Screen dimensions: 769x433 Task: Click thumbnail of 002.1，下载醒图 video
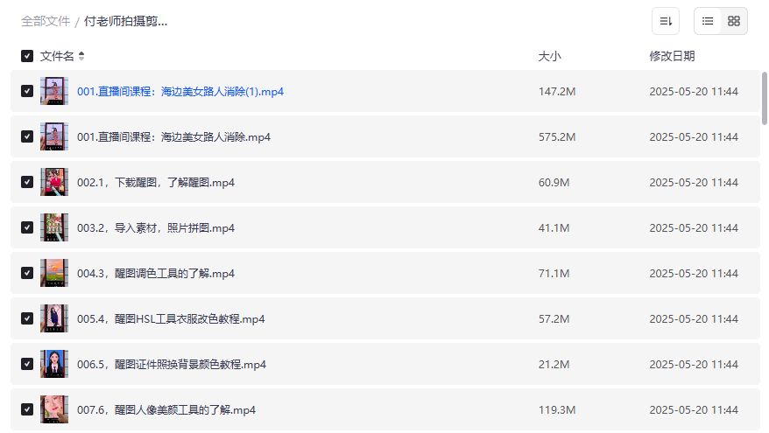(54, 182)
